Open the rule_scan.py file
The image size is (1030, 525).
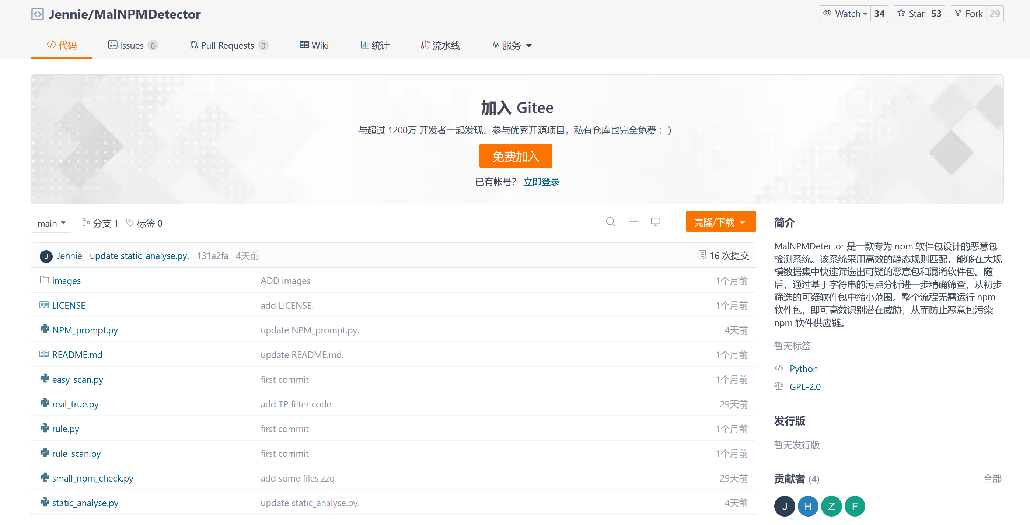(76, 454)
